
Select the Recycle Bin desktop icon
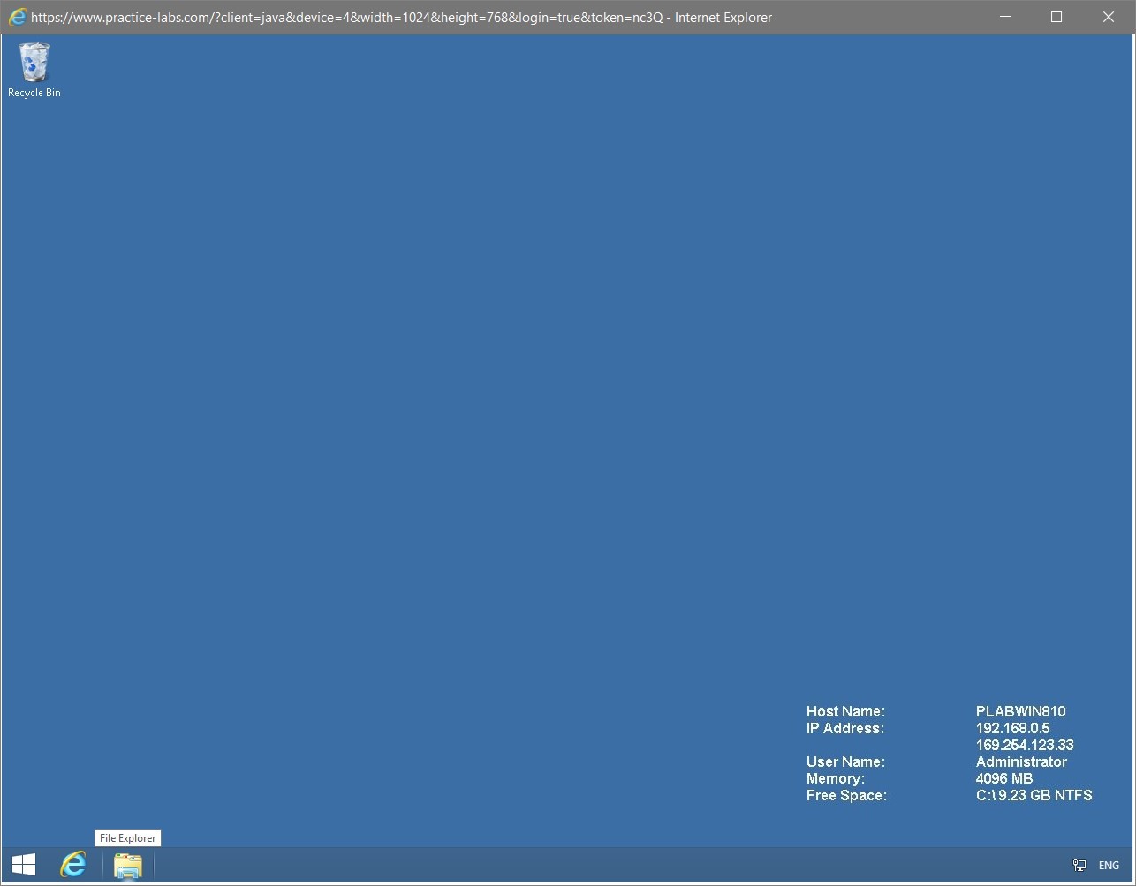point(34,62)
